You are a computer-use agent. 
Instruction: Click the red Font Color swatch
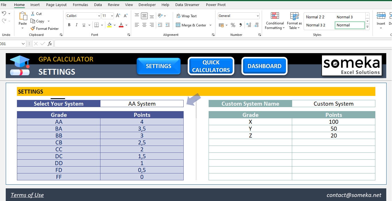point(121,25)
